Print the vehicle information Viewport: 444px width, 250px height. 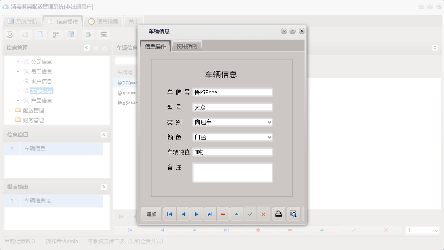coord(279,214)
